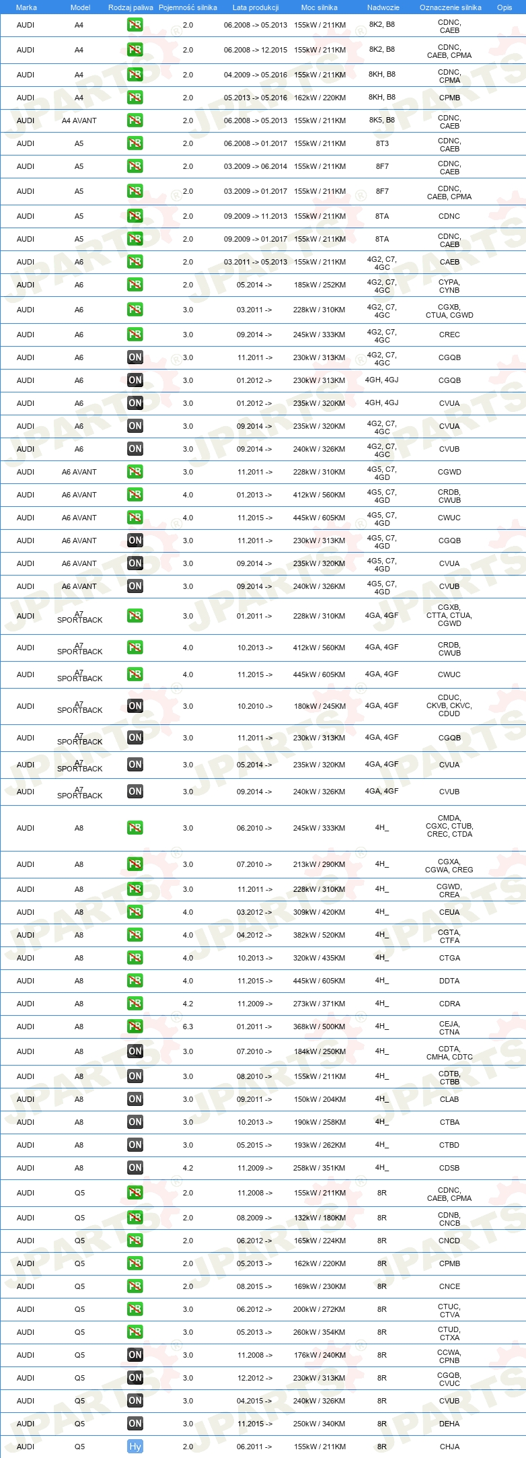
Task: Click the 'Opis' column header
Action: point(504,7)
